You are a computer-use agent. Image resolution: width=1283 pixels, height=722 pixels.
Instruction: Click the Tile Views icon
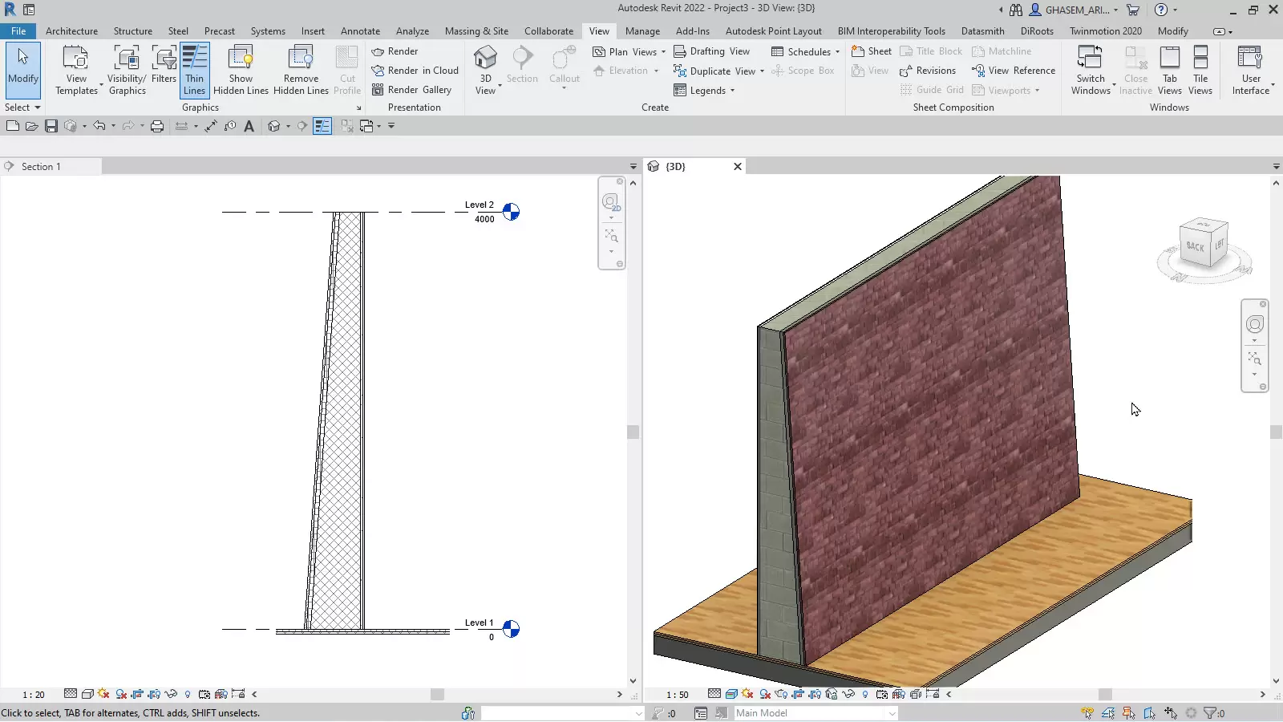click(x=1200, y=70)
